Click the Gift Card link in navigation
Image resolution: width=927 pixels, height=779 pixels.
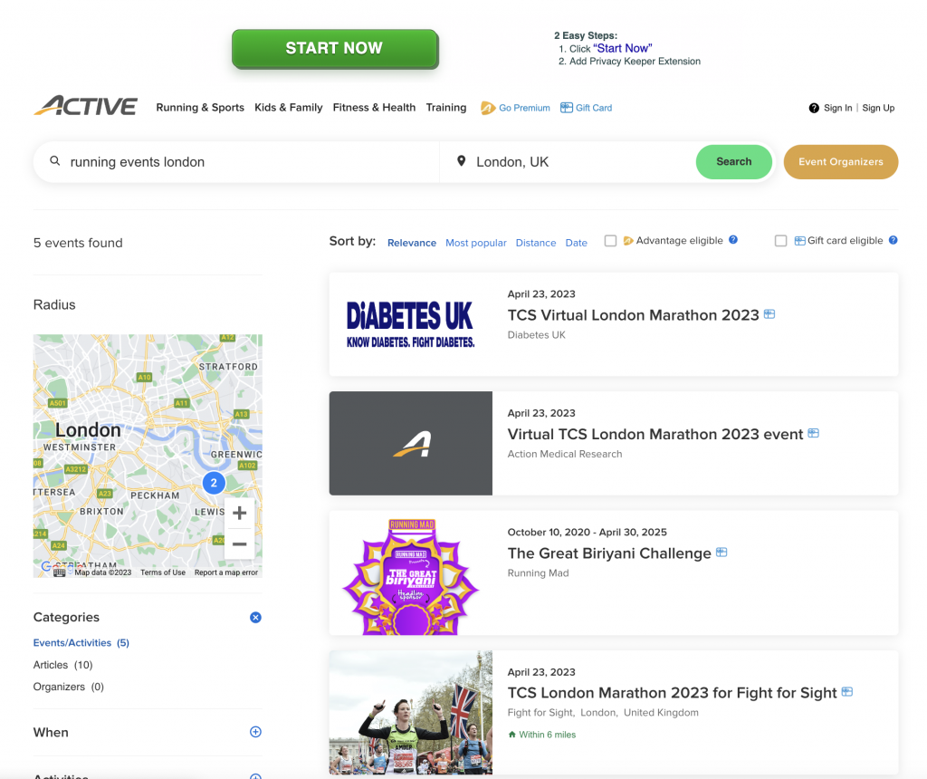point(594,108)
